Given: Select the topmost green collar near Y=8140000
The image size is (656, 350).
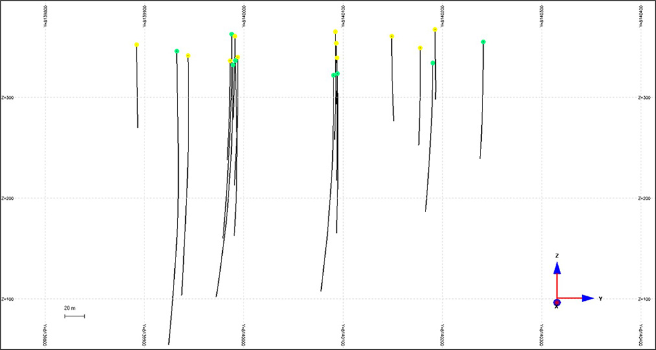Looking at the screenshot, I should [231, 34].
